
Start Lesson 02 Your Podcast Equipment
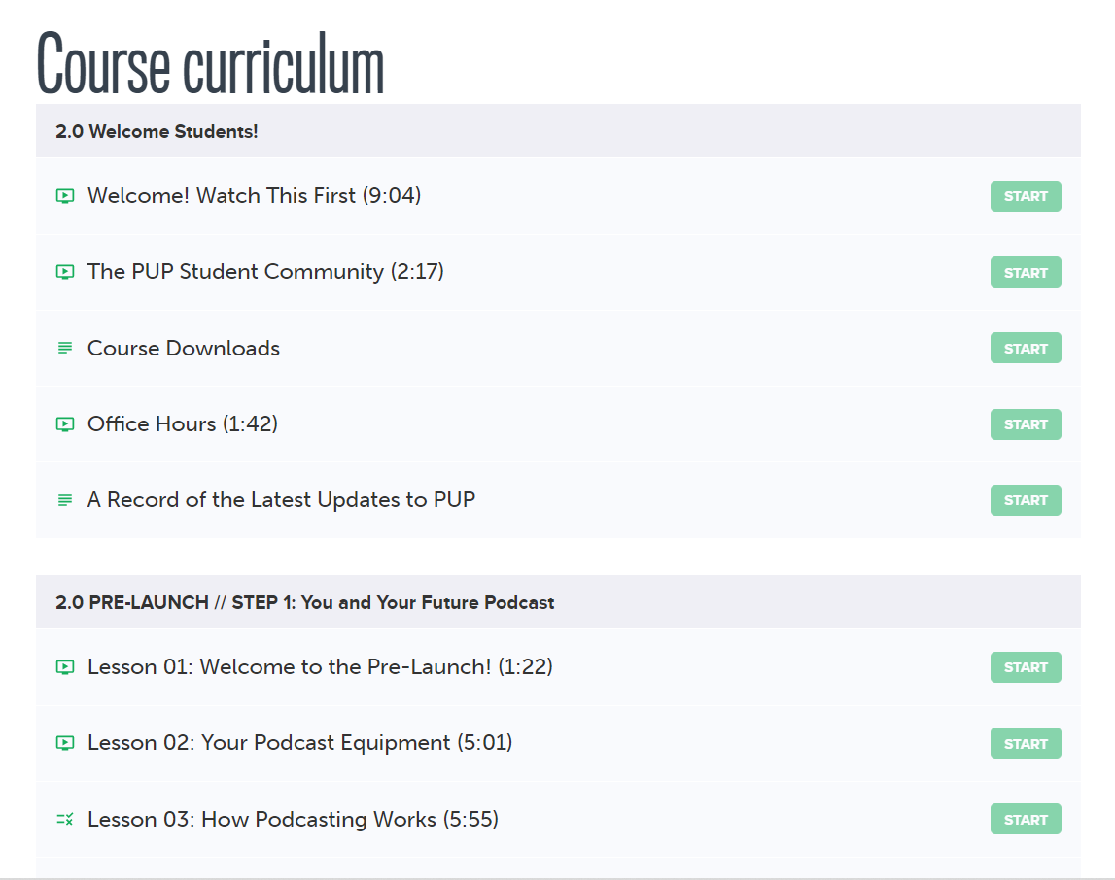1026,744
